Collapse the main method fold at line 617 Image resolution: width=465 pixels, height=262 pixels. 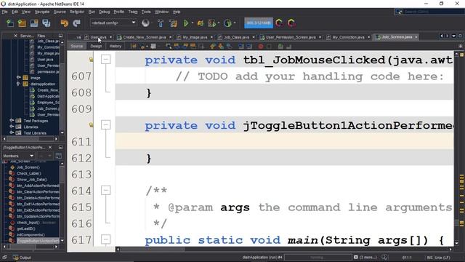(x=105, y=239)
